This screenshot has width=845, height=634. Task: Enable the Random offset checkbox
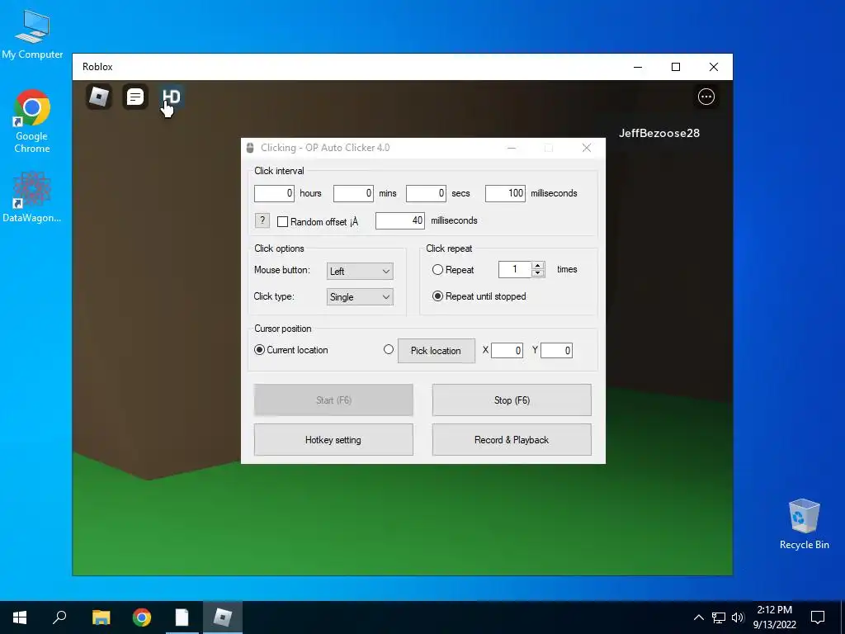tap(282, 221)
